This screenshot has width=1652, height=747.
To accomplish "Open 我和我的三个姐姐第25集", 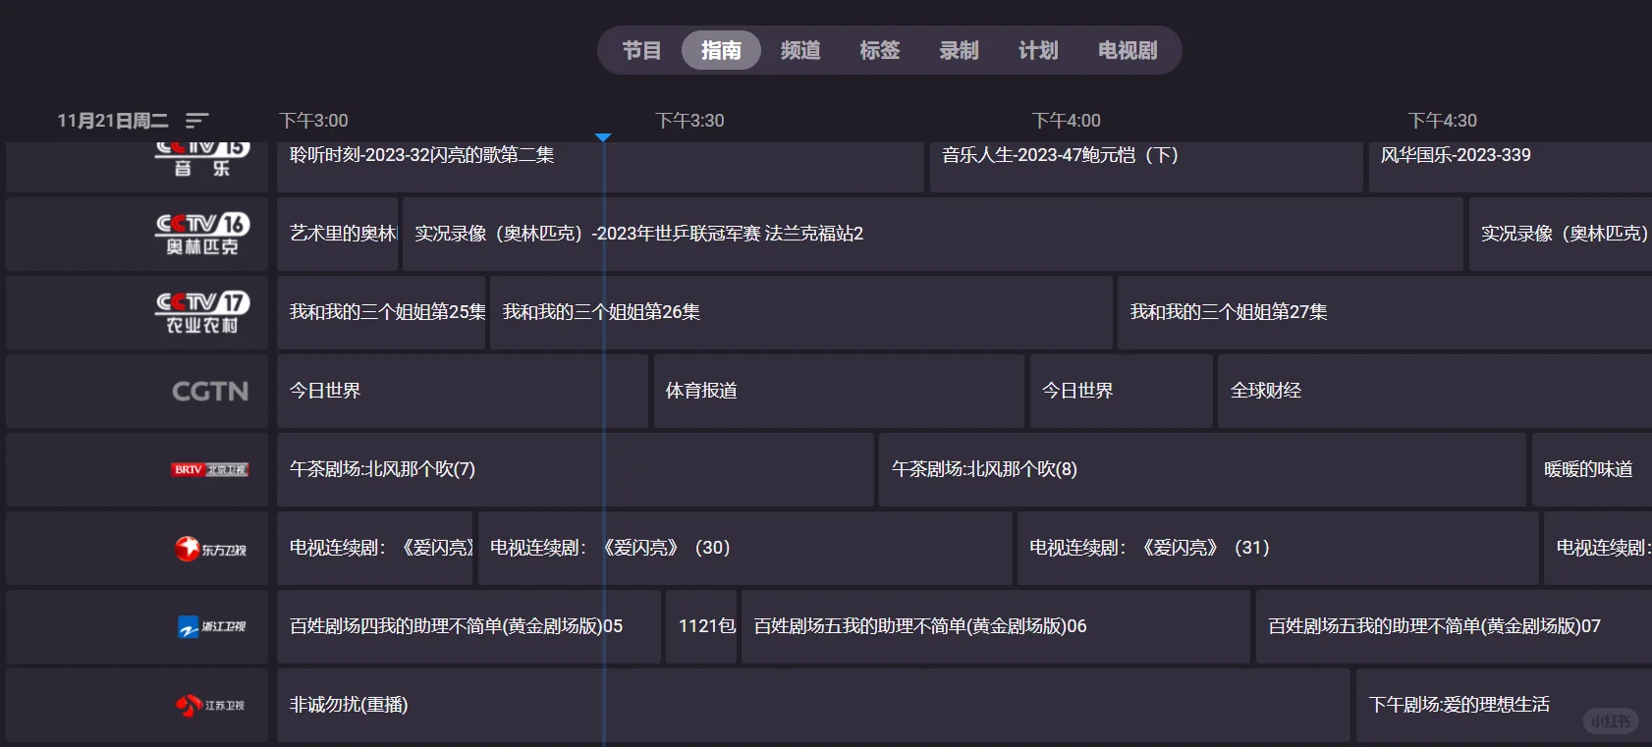I will pos(381,312).
